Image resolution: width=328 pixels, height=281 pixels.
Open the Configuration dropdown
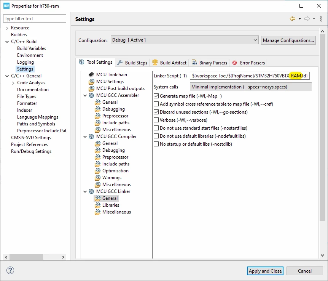pyautogui.click(x=185, y=40)
